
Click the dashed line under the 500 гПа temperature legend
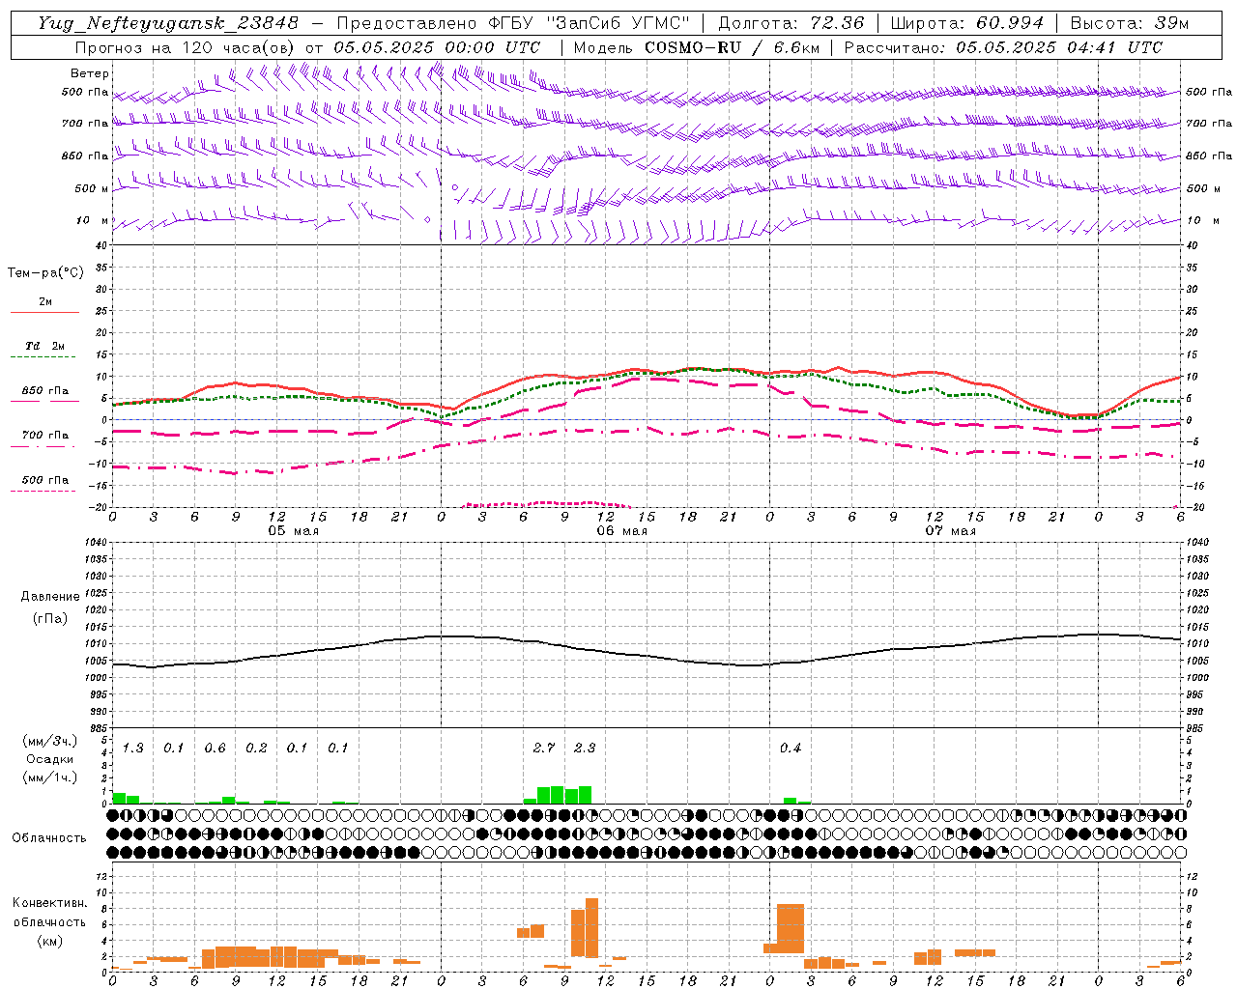[x=43, y=492]
